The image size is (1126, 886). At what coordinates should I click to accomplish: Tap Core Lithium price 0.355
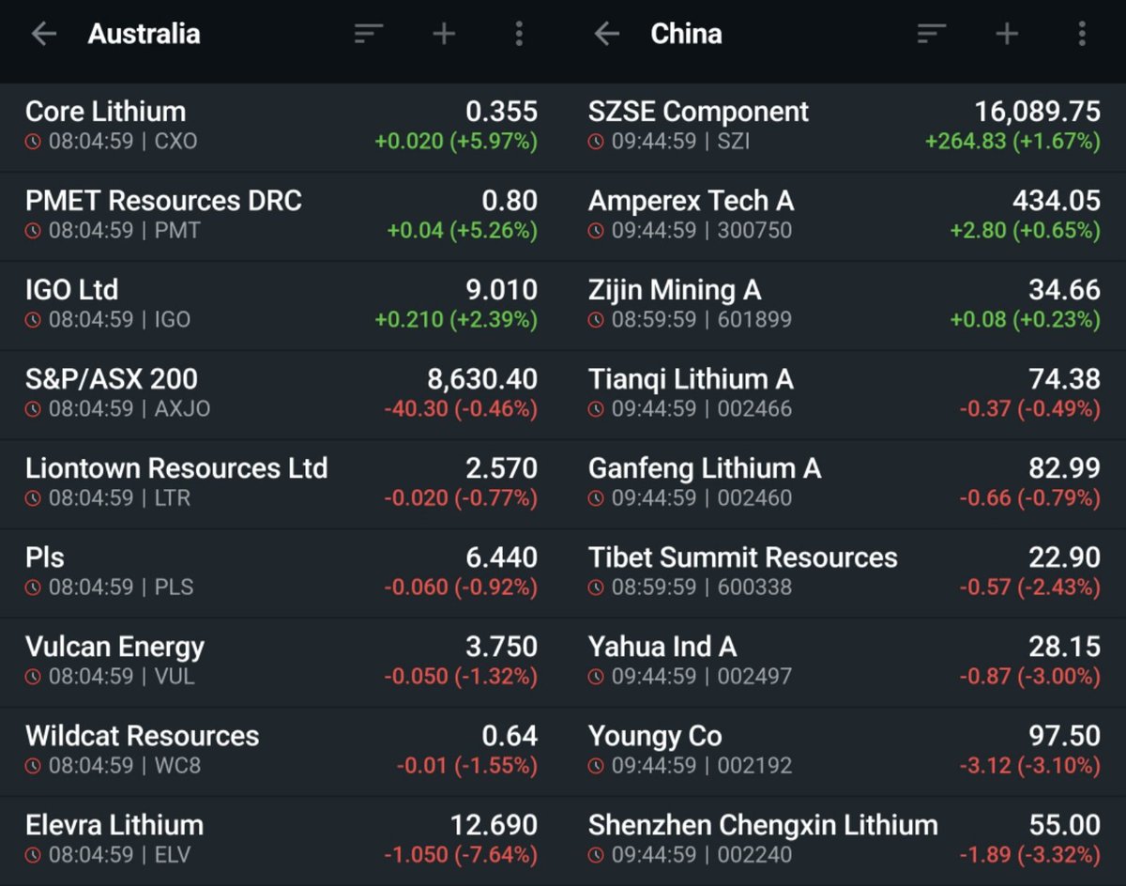pyautogui.click(x=502, y=112)
